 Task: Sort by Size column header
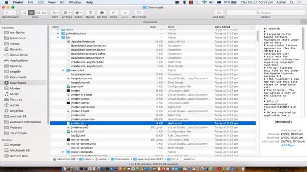153,27
